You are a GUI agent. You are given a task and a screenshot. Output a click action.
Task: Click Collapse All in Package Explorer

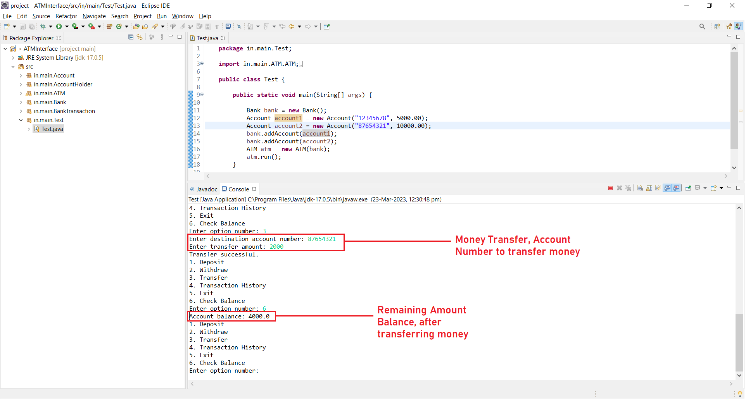pyautogui.click(x=131, y=37)
